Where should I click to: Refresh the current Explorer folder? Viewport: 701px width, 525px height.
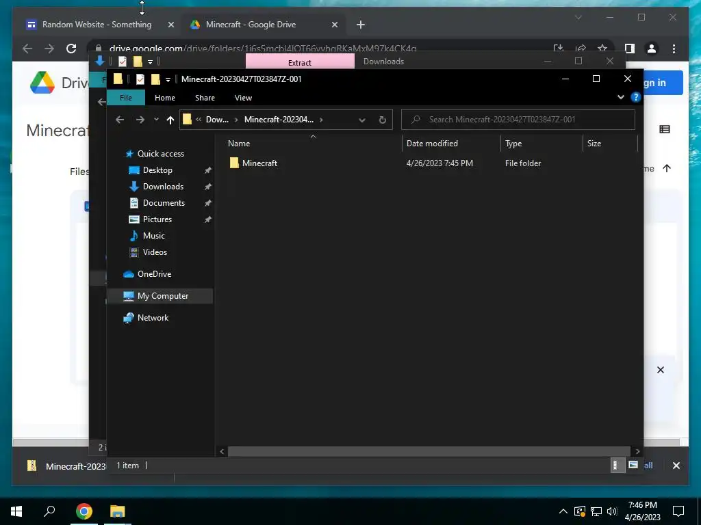[382, 120]
